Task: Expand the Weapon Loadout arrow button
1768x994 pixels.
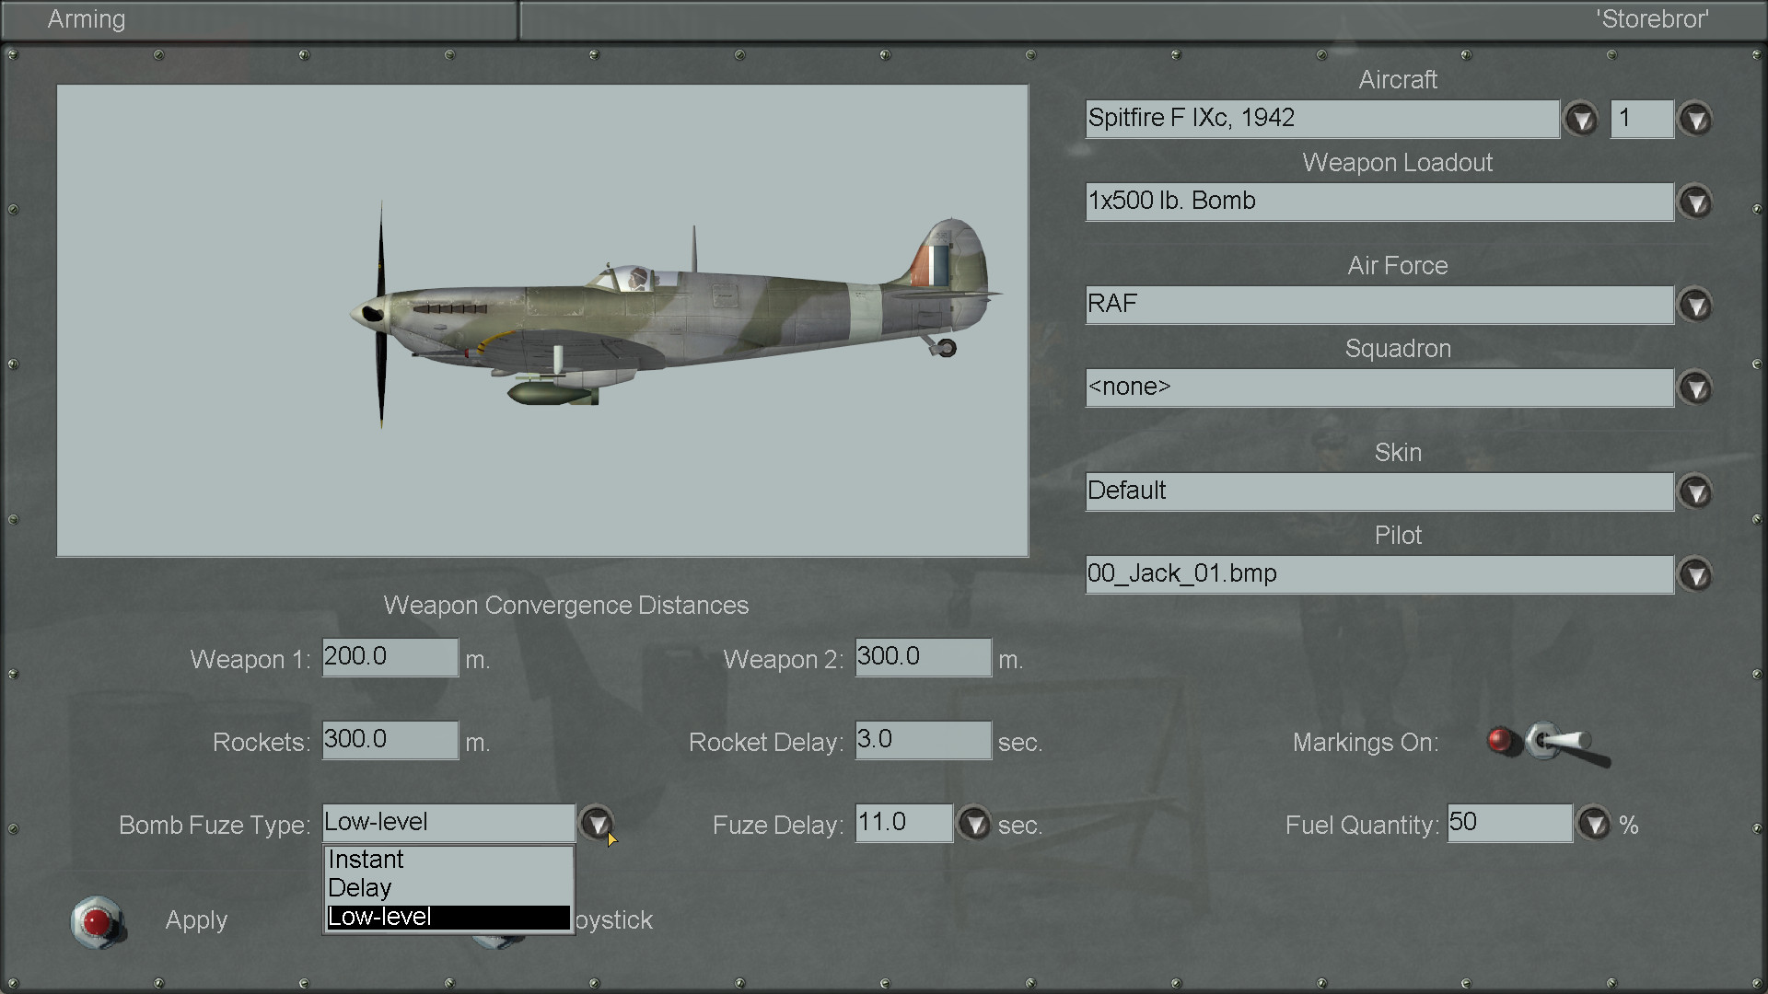Action: pyautogui.click(x=1695, y=202)
